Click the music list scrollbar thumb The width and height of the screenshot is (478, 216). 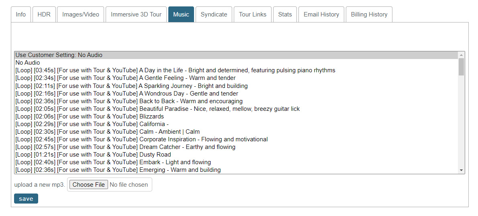click(x=461, y=67)
